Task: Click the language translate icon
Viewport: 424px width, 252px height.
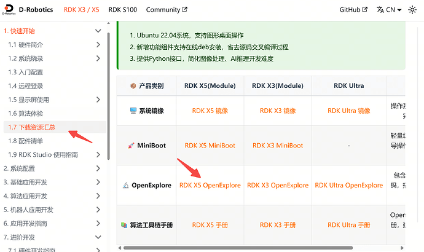Action: (x=380, y=10)
